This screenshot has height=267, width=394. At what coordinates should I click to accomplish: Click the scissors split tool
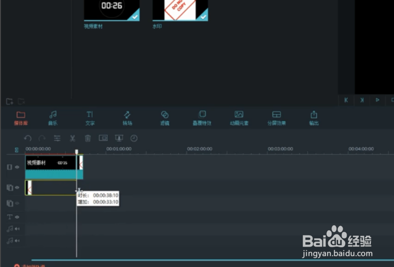(x=73, y=138)
